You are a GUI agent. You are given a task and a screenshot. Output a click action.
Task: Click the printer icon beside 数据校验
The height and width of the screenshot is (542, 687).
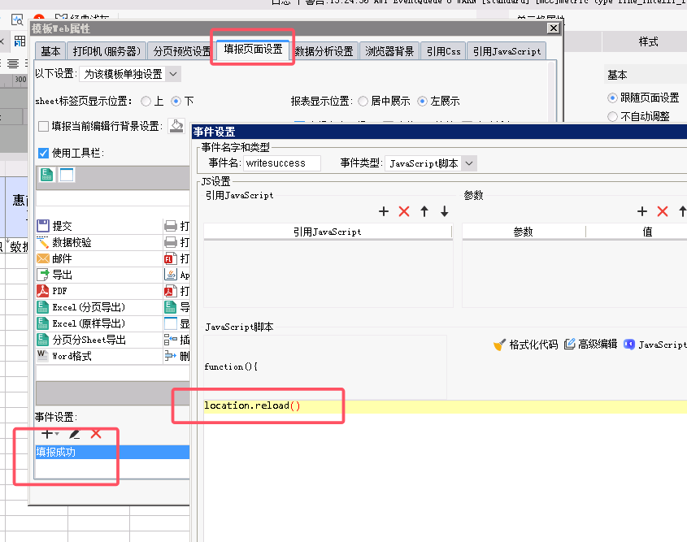pyautogui.click(x=171, y=242)
